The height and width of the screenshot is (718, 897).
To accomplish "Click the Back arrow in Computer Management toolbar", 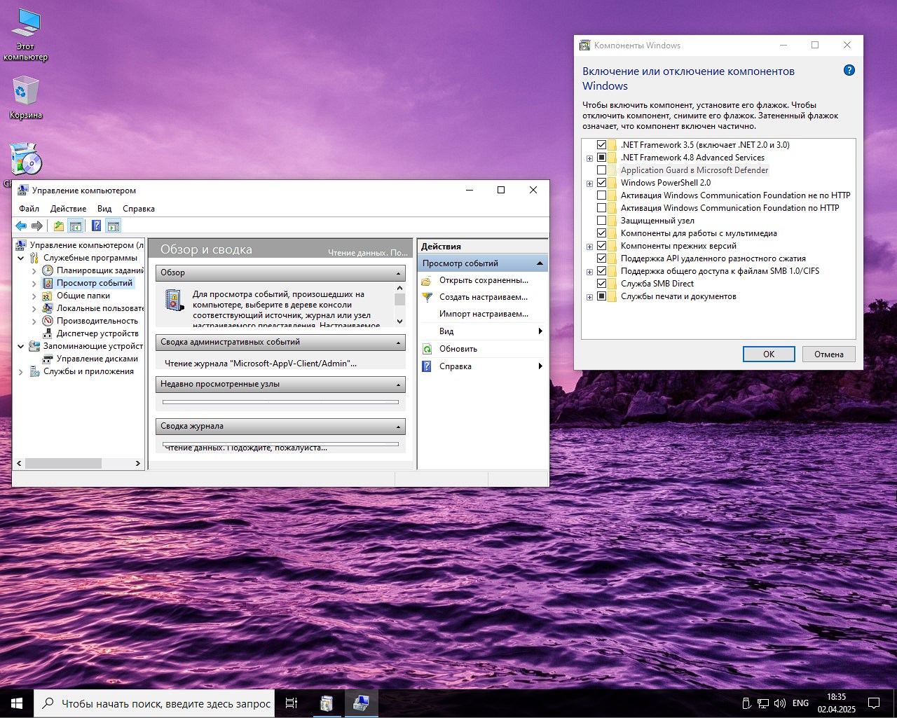I will (x=21, y=226).
